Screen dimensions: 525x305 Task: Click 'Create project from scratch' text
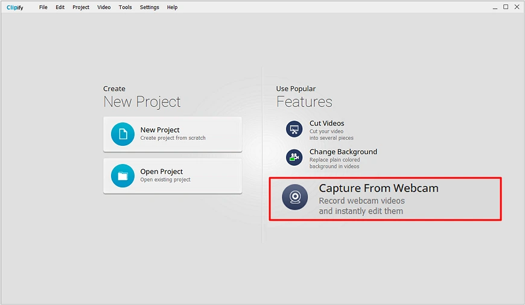[x=173, y=138]
